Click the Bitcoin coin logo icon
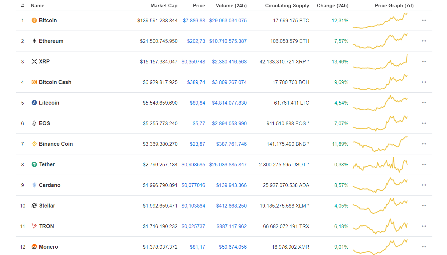447x255 pixels. pos(34,21)
